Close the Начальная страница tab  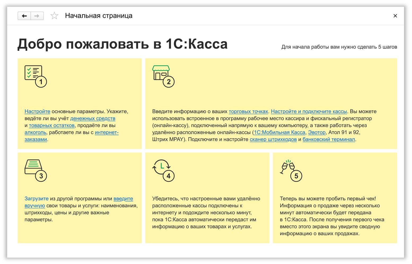point(395,16)
